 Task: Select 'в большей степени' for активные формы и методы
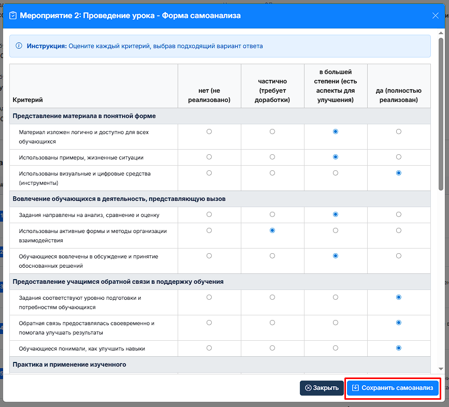[335, 230]
